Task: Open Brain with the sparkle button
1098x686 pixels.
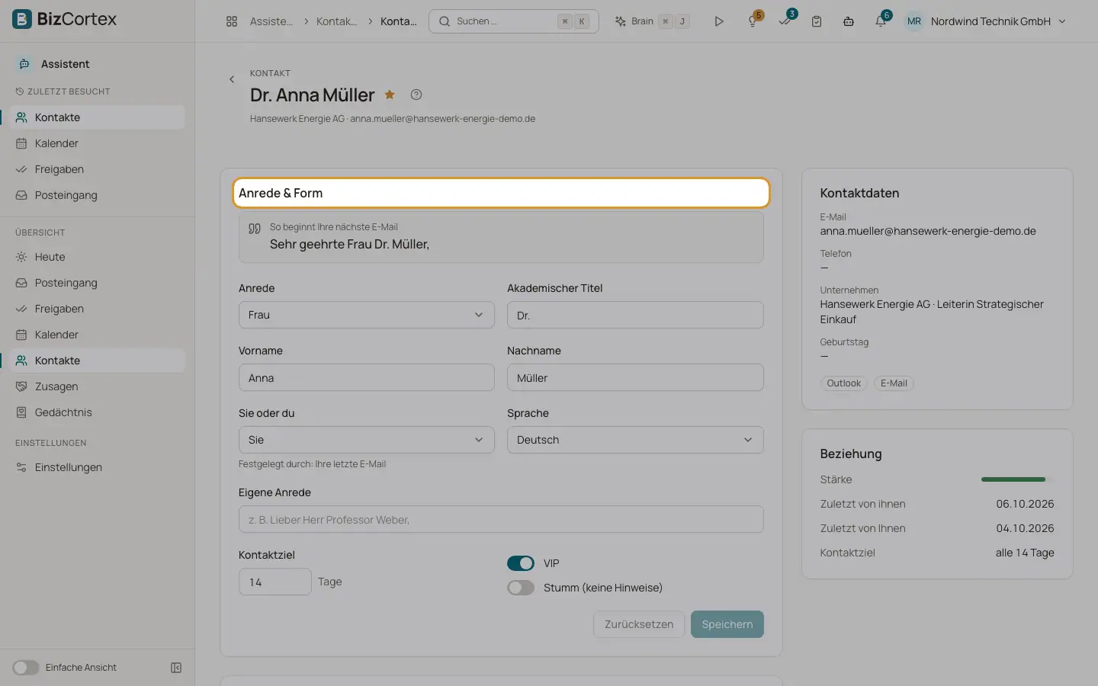Action: [653, 21]
